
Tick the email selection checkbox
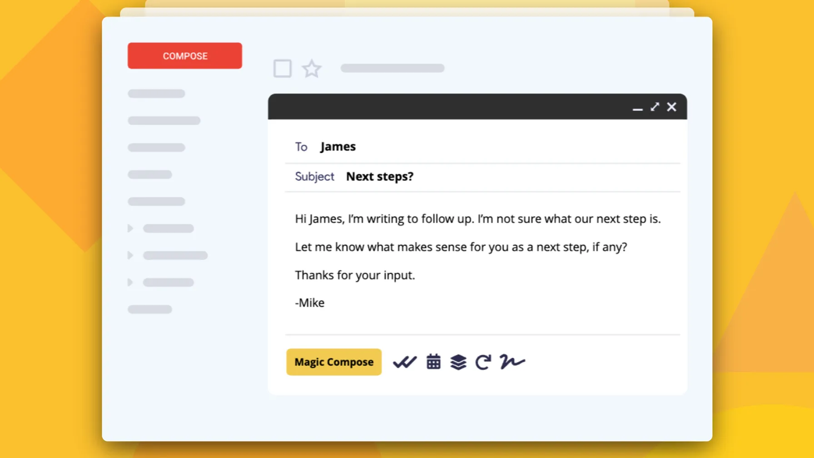pyautogui.click(x=283, y=69)
